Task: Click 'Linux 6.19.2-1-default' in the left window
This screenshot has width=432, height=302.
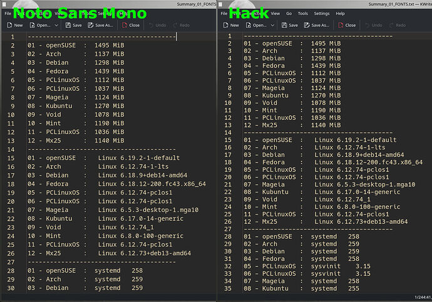Action: (139, 158)
